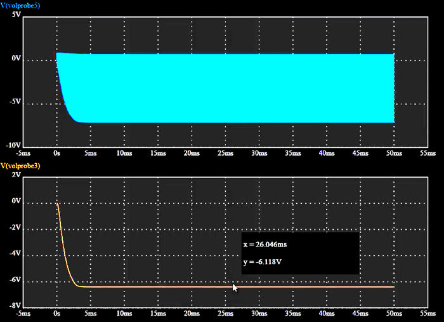Click the -5V axis label on upper plot
This screenshot has height=322, width=444.
(x=15, y=102)
